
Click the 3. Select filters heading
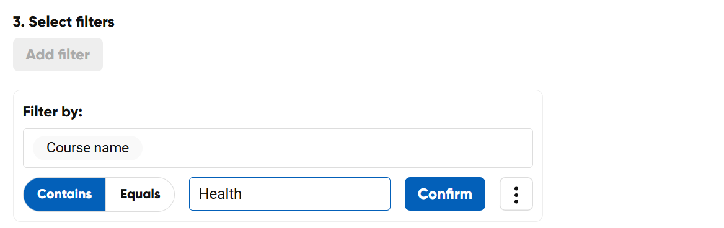[x=64, y=22]
